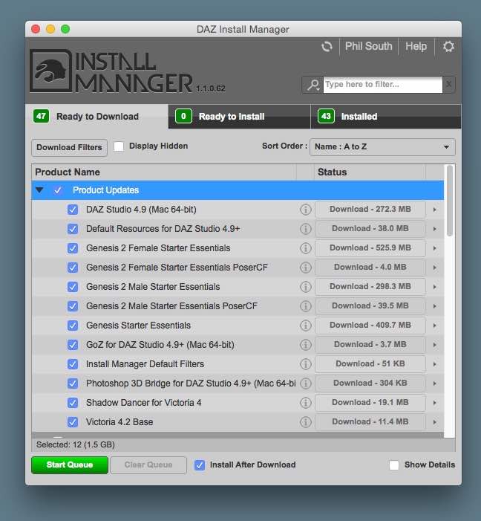481x521 pixels.
Task: Uncheck the Product Updates group checkbox
Action: coord(58,190)
